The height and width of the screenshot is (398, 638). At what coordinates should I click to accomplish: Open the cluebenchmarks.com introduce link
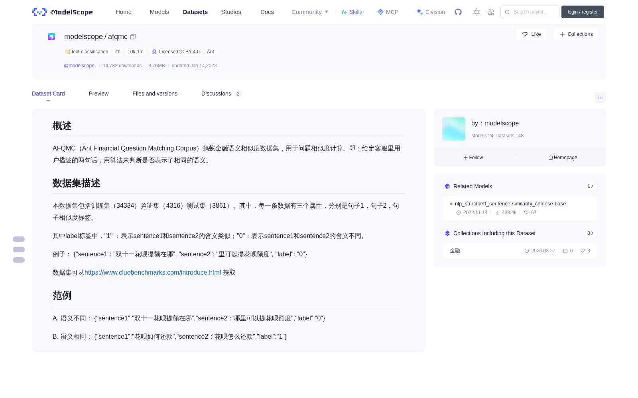(x=153, y=273)
